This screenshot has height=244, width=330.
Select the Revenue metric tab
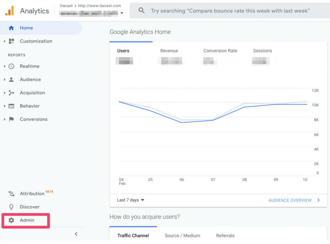(x=169, y=51)
